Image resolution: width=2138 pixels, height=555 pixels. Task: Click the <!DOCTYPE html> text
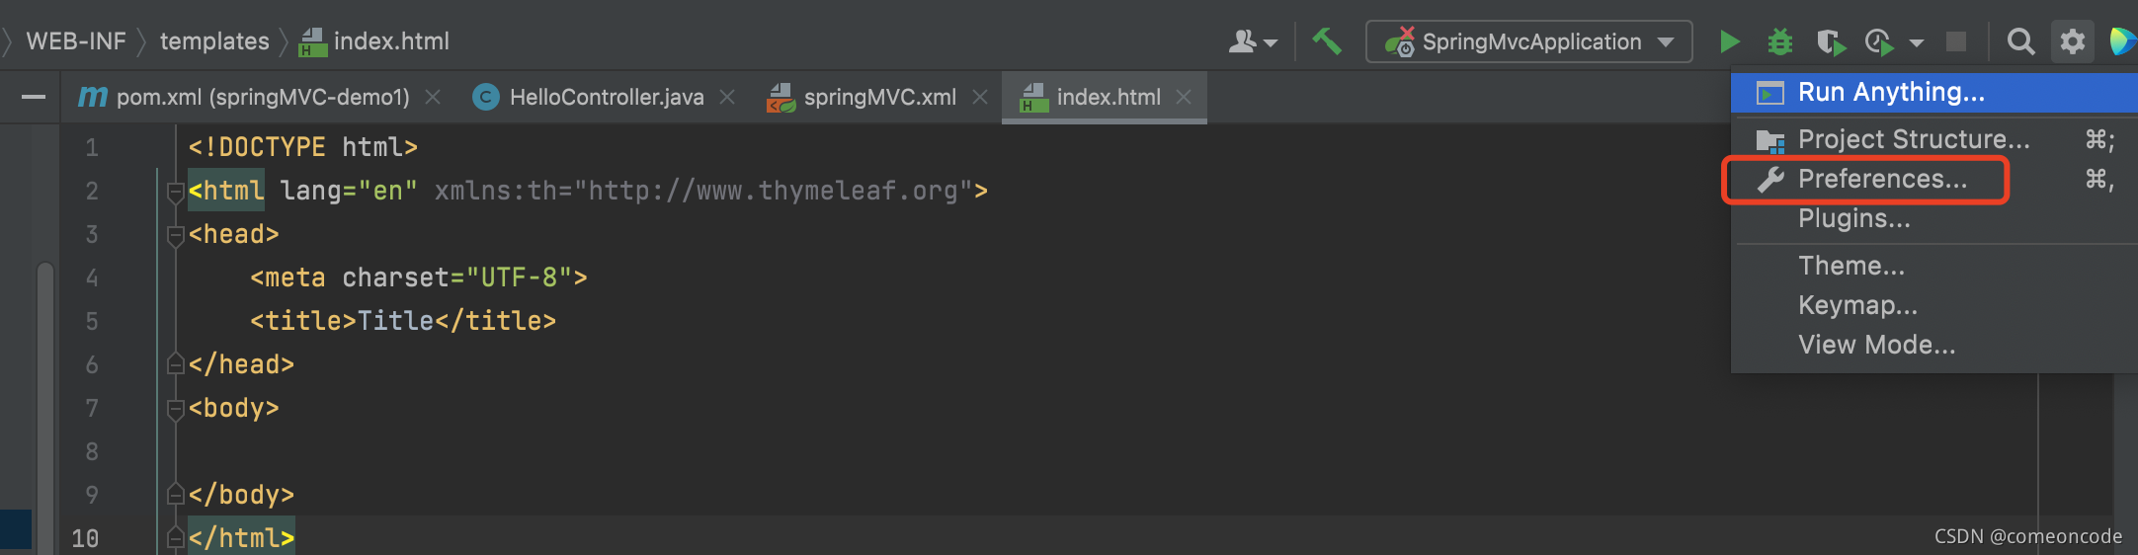click(x=303, y=147)
